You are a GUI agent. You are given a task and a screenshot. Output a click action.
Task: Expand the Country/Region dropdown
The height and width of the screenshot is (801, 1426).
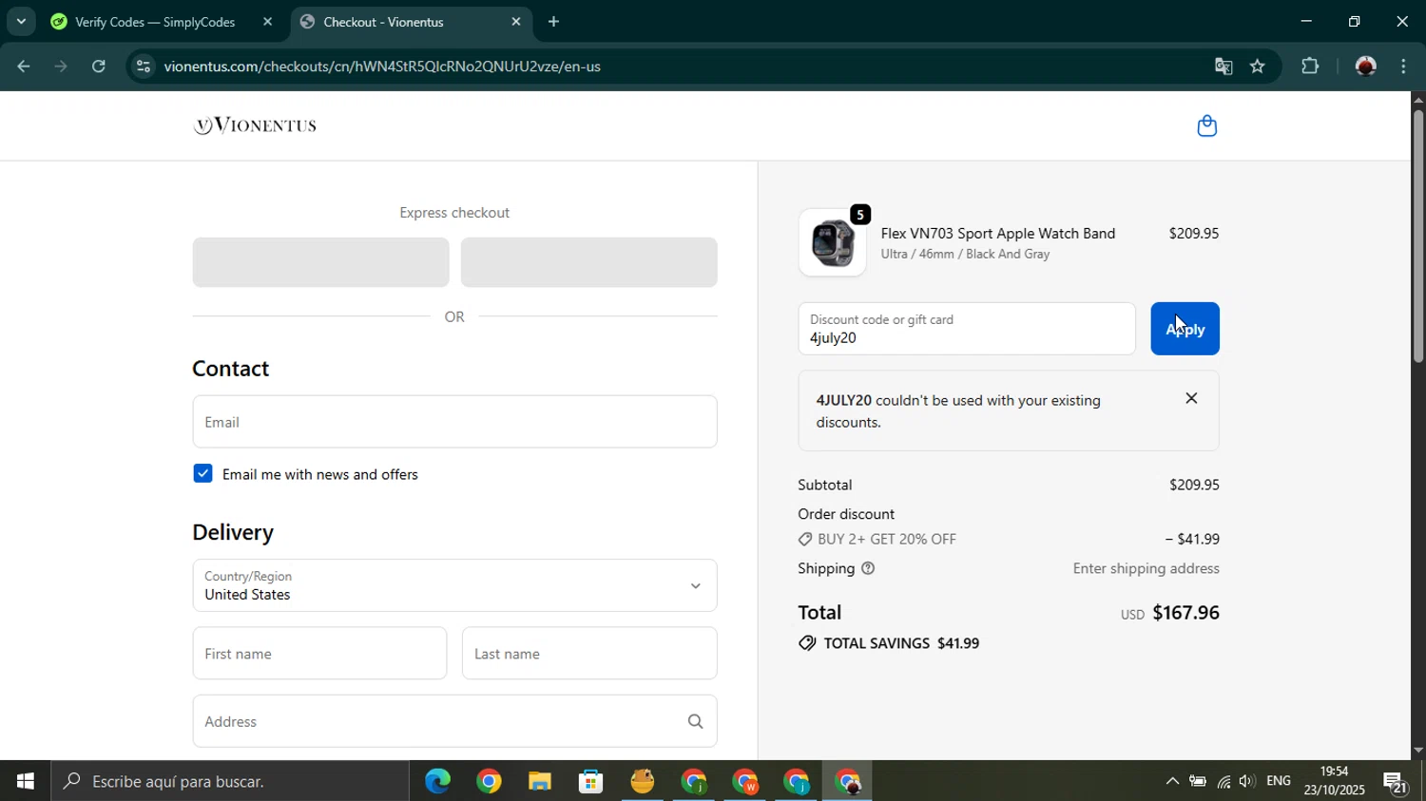(454, 585)
